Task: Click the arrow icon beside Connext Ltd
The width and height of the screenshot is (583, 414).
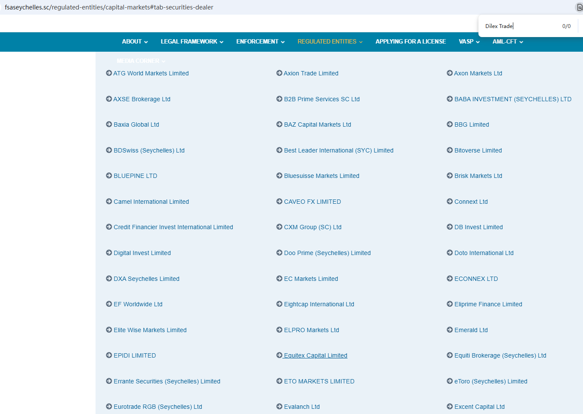Action: tap(450, 202)
